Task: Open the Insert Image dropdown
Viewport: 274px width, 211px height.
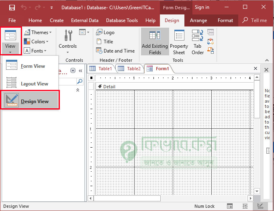Action: tap(84, 32)
